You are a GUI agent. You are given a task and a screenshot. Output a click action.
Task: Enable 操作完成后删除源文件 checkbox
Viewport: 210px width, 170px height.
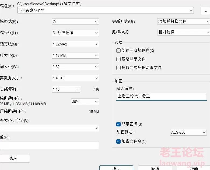point(118,68)
